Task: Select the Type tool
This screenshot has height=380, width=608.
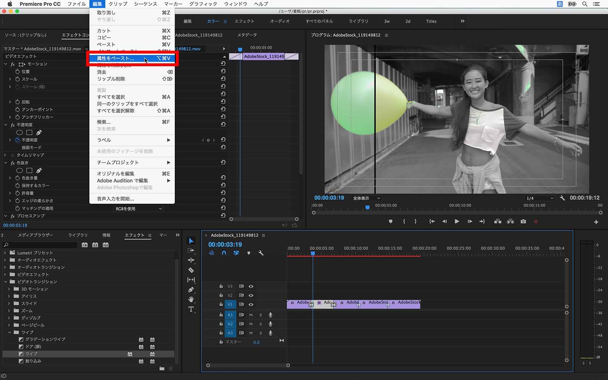Action: pos(191,309)
